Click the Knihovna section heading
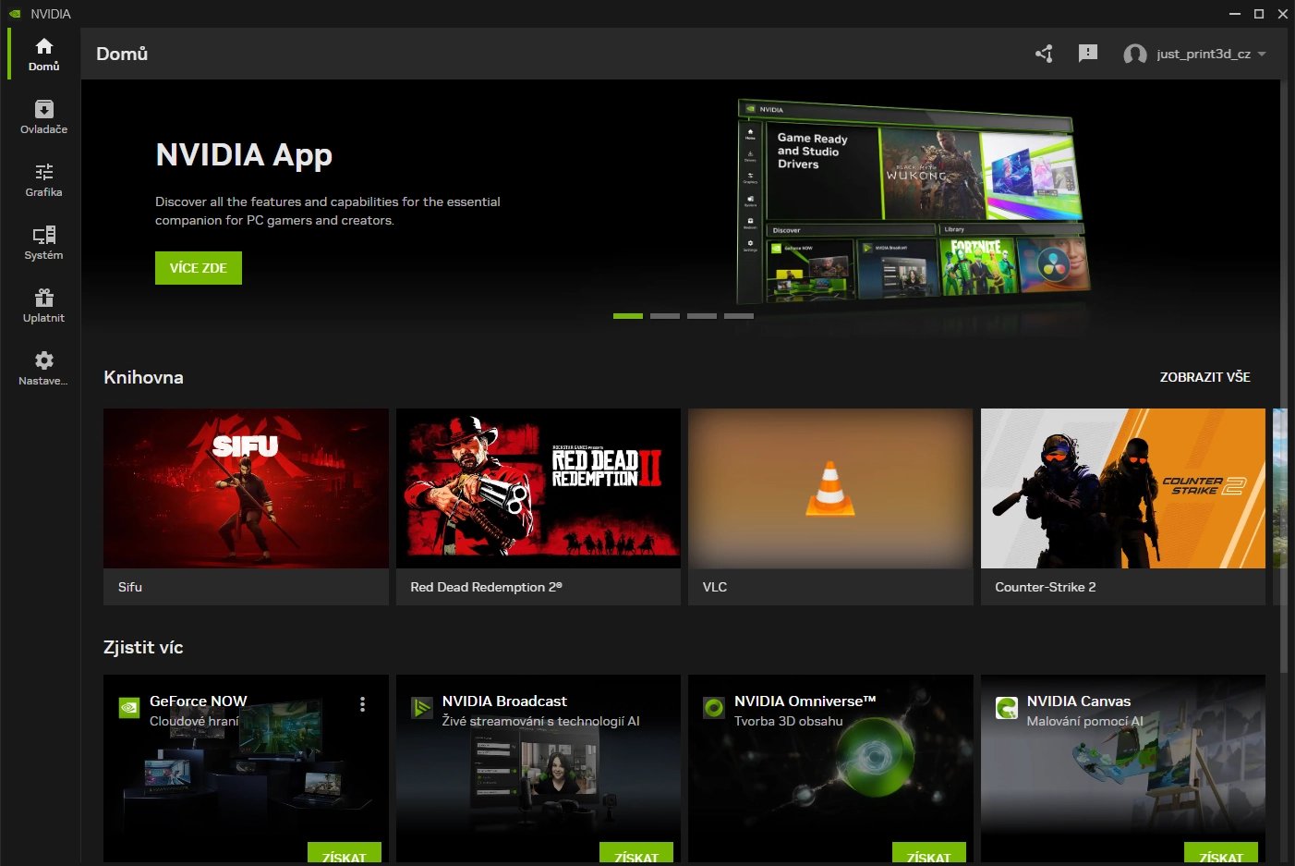 click(x=143, y=377)
